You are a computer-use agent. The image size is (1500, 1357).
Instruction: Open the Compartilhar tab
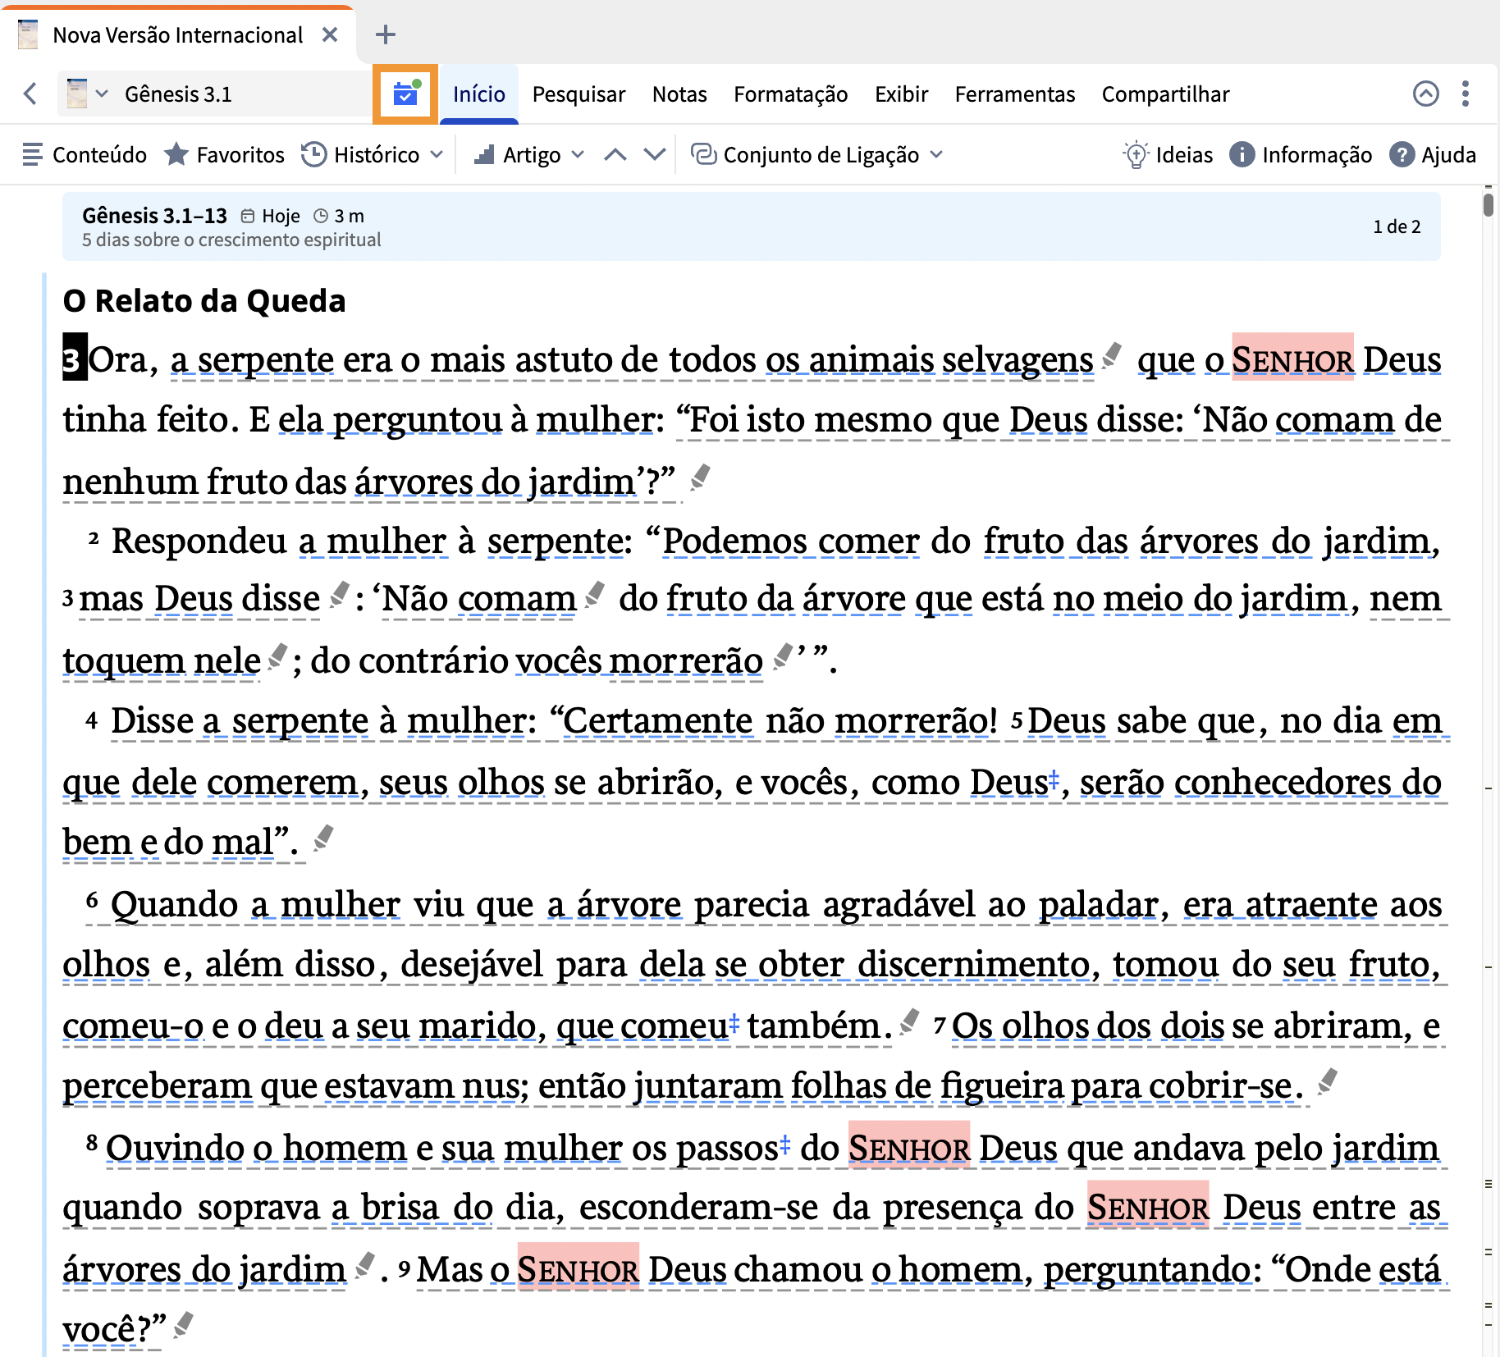coord(1165,94)
